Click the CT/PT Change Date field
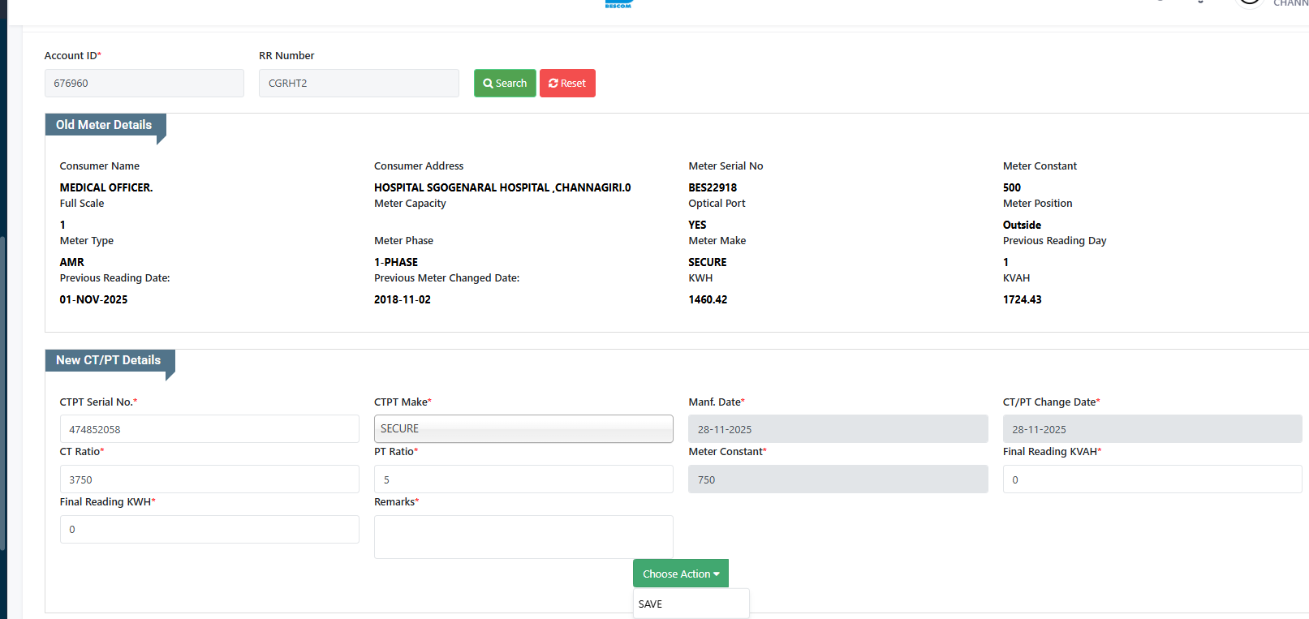The width and height of the screenshot is (1309, 619). (1152, 429)
